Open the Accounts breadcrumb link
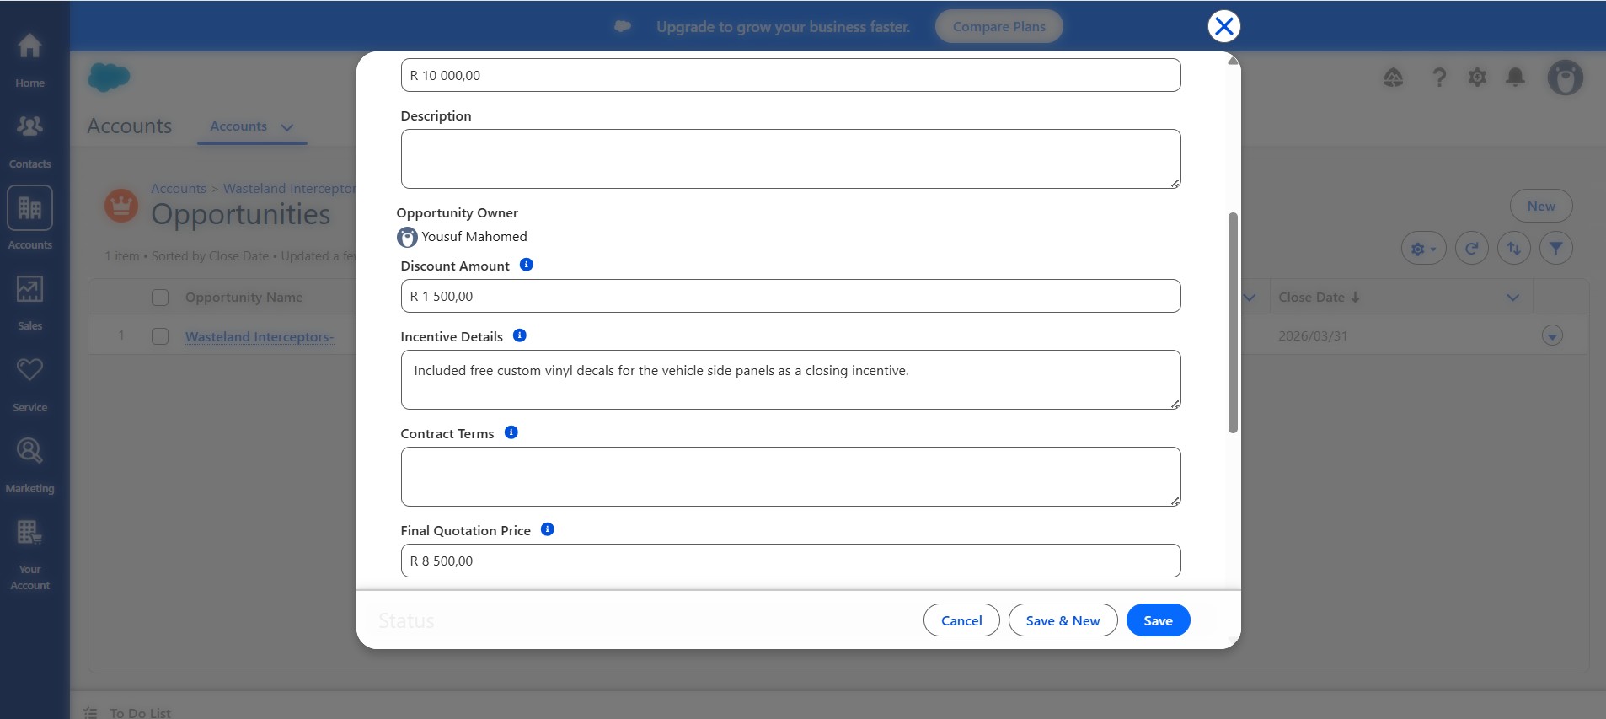1606x719 pixels. click(179, 189)
